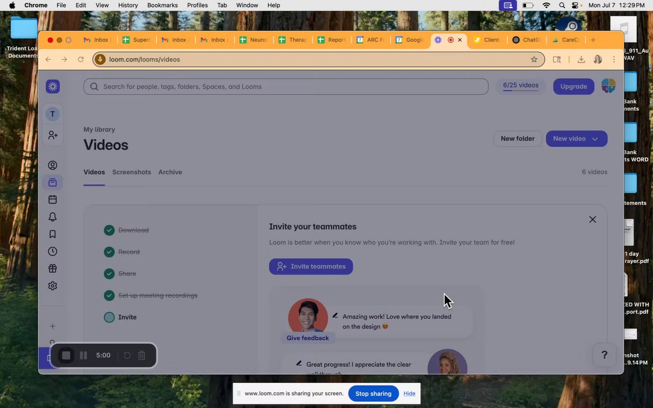Click the Hide link in sharing bar
Viewport: 653px width, 408px height.
[x=409, y=393]
